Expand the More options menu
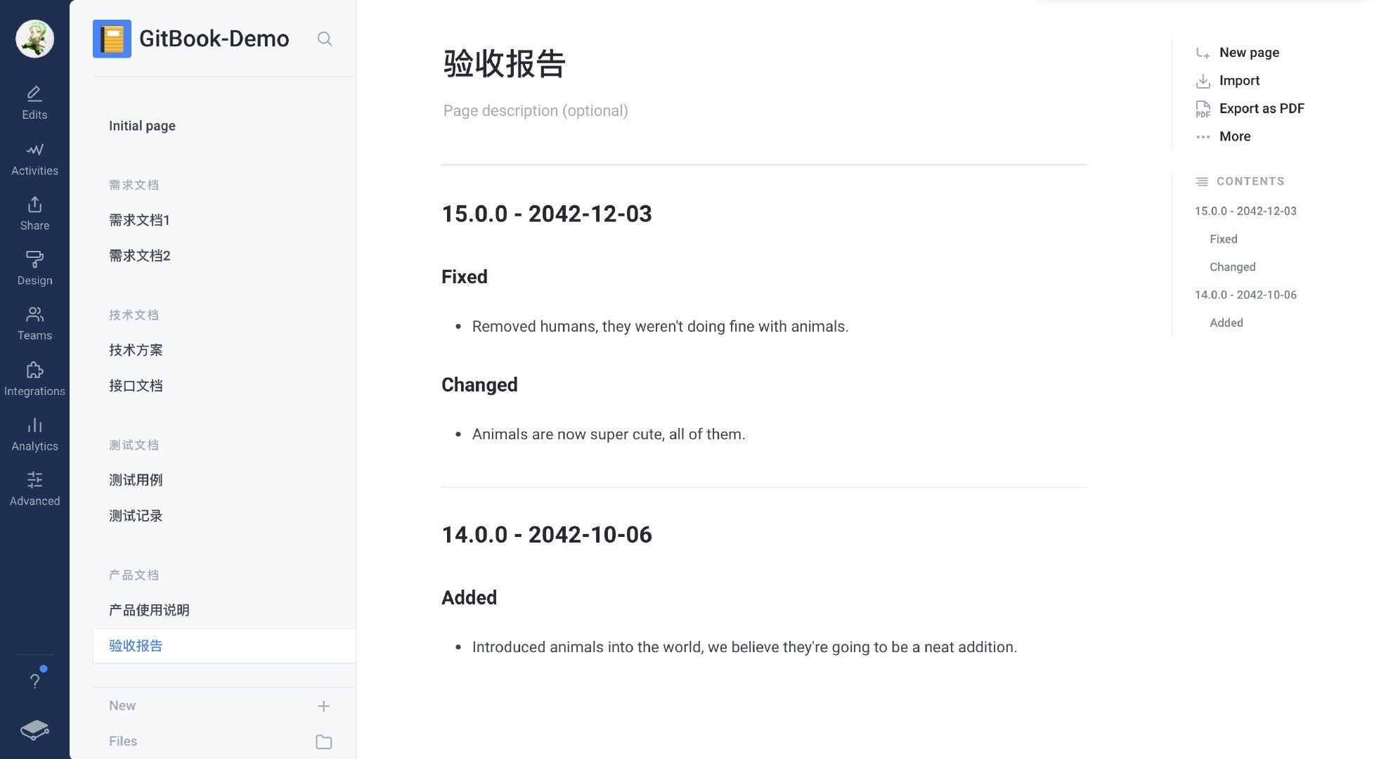 point(1234,136)
